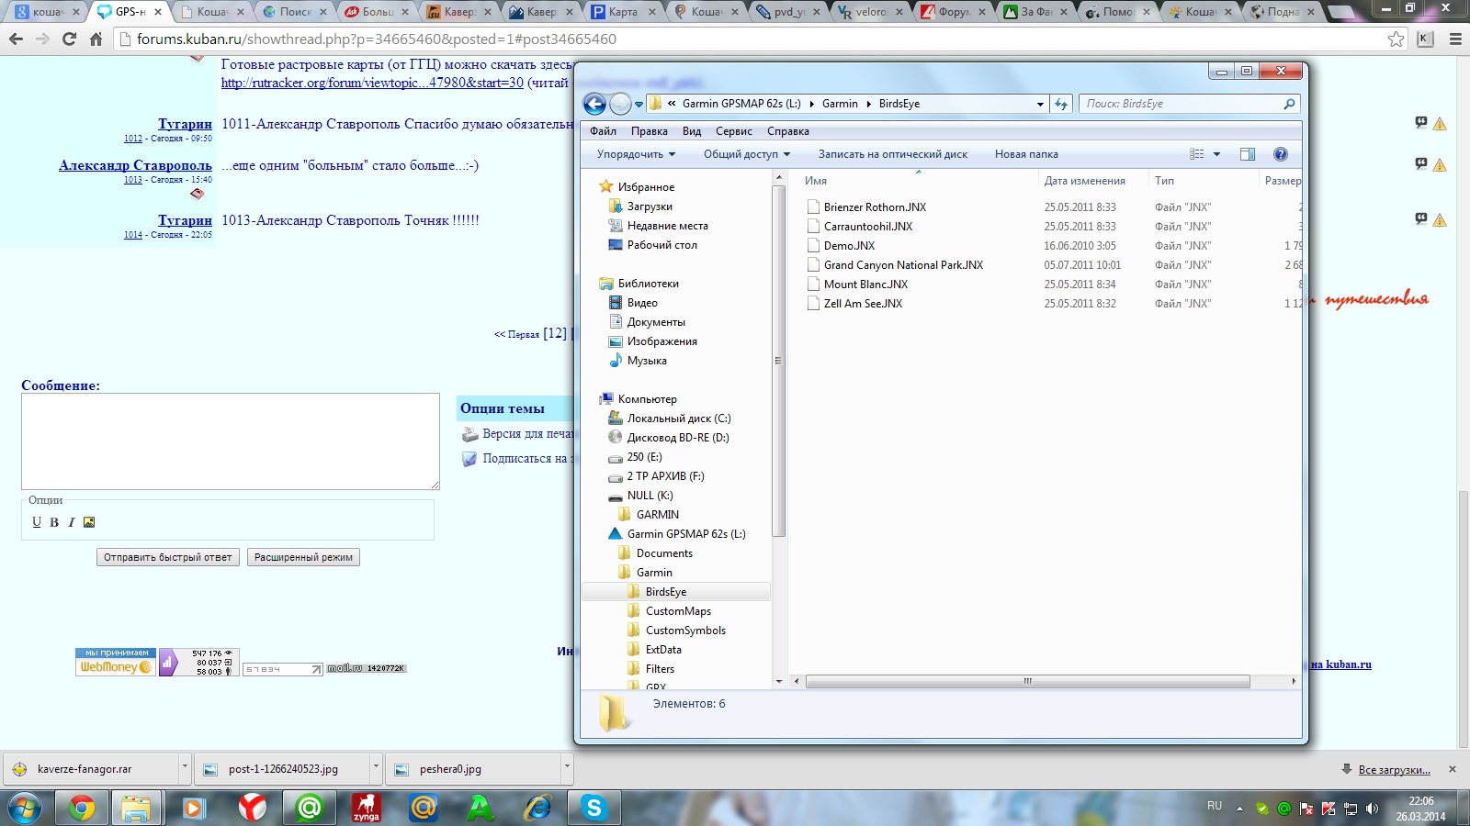Click bold formatting icon in quick reply

[54, 522]
